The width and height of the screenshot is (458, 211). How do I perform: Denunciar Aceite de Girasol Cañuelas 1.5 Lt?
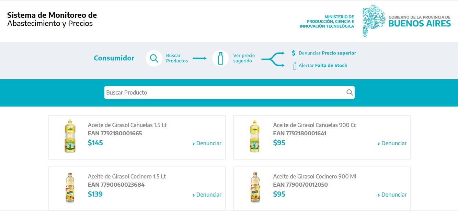pyautogui.click(x=207, y=143)
